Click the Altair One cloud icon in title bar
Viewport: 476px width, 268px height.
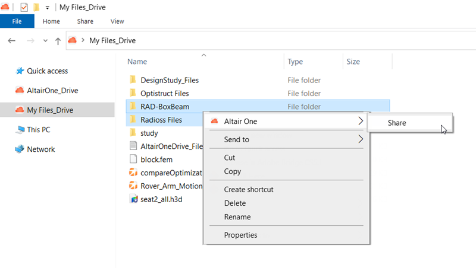[5, 7]
